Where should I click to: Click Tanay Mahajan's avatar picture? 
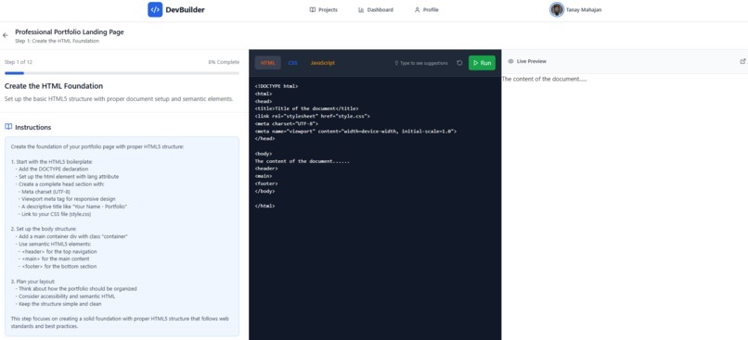coord(557,9)
